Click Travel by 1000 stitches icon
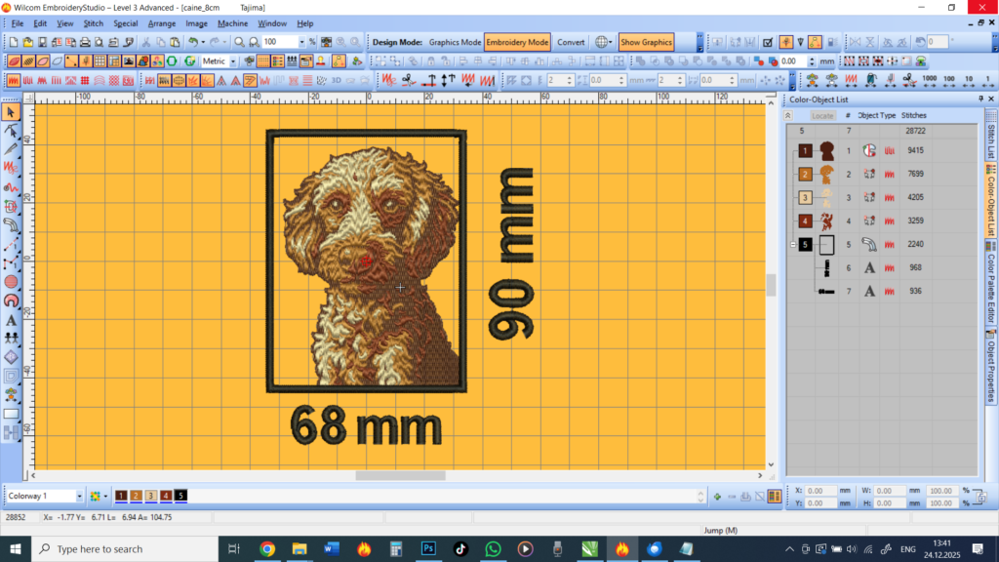The height and width of the screenshot is (562, 999). coord(930,80)
